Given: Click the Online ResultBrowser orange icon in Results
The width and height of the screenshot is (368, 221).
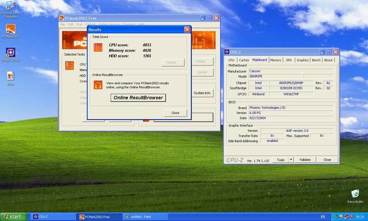Looking at the screenshot, I should tap(98, 85).
